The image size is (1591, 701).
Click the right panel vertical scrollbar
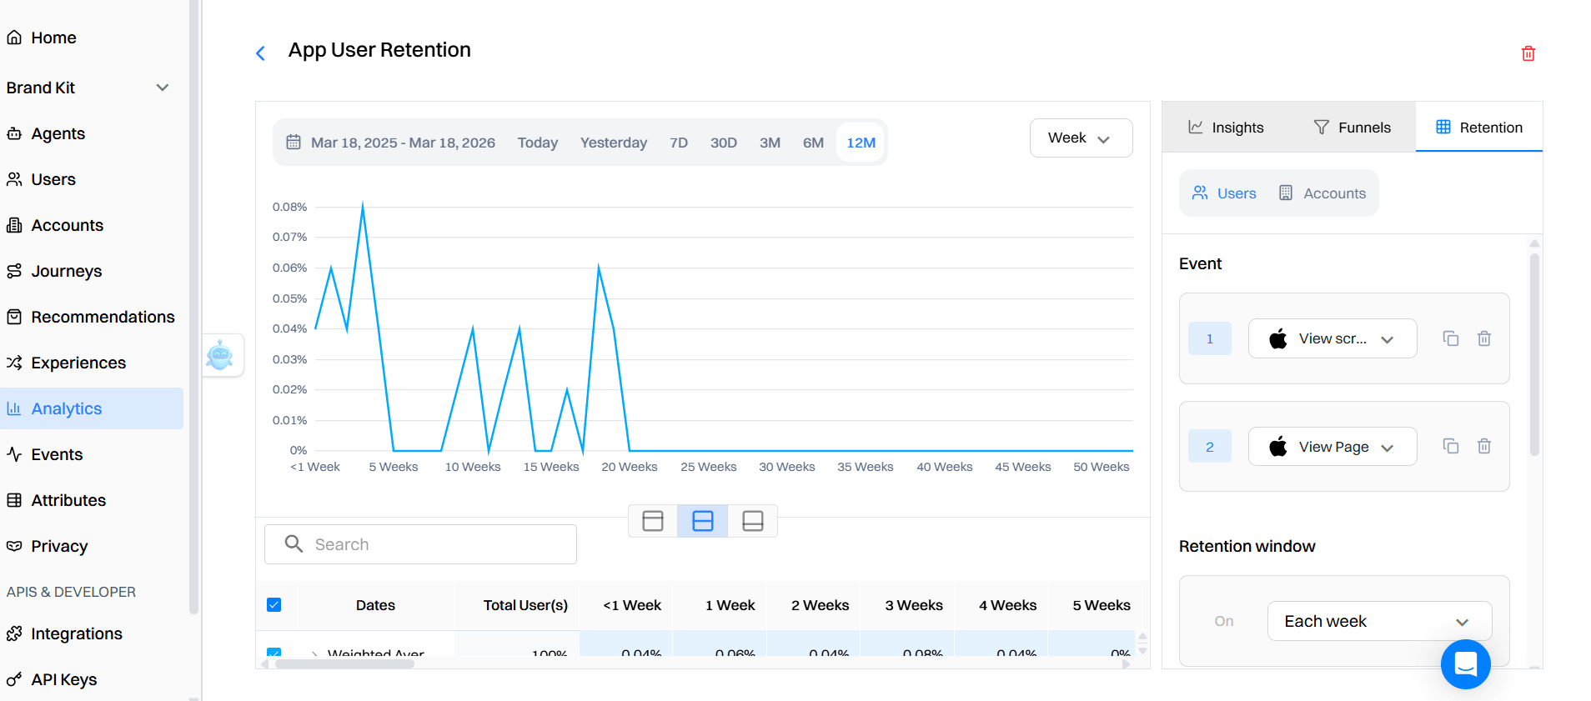click(1534, 354)
